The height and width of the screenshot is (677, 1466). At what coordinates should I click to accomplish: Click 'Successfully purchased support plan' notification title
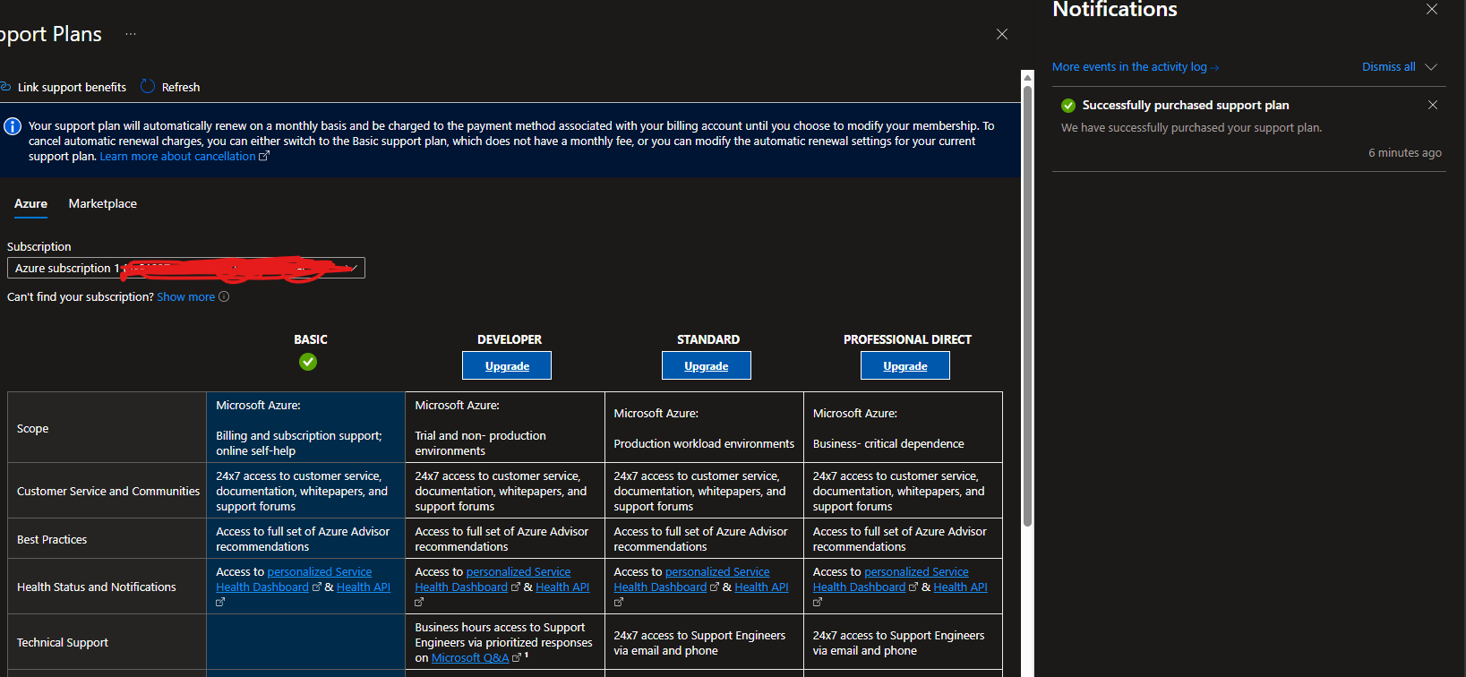click(1186, 106)
